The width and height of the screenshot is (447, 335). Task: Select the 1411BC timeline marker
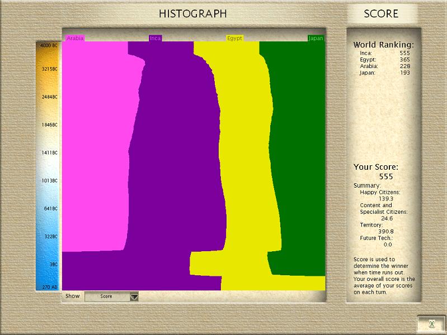tap(49, 152)
